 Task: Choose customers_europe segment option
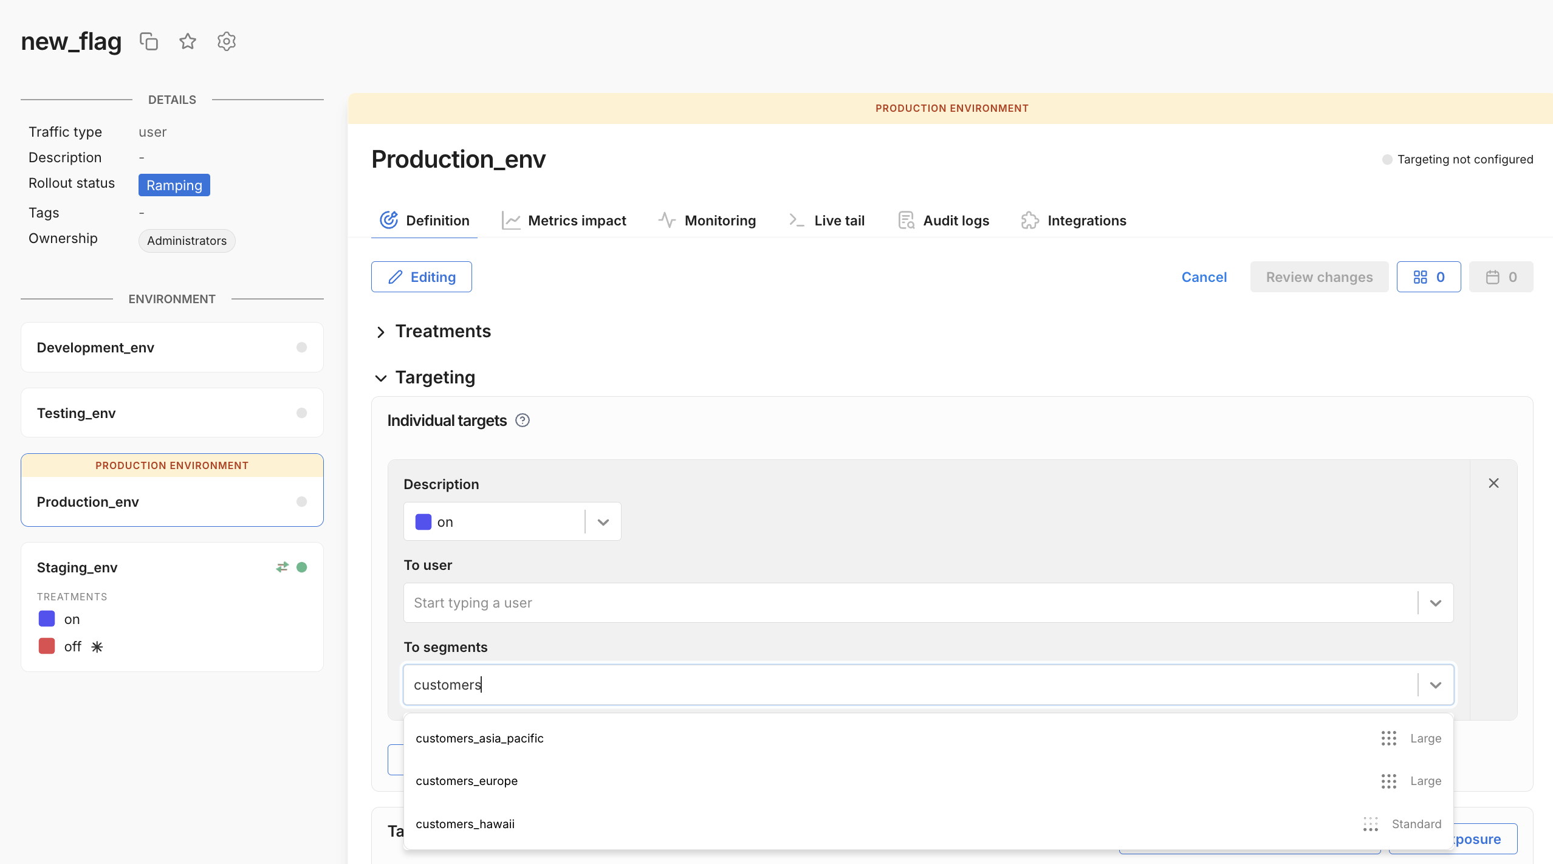point(467,781)
